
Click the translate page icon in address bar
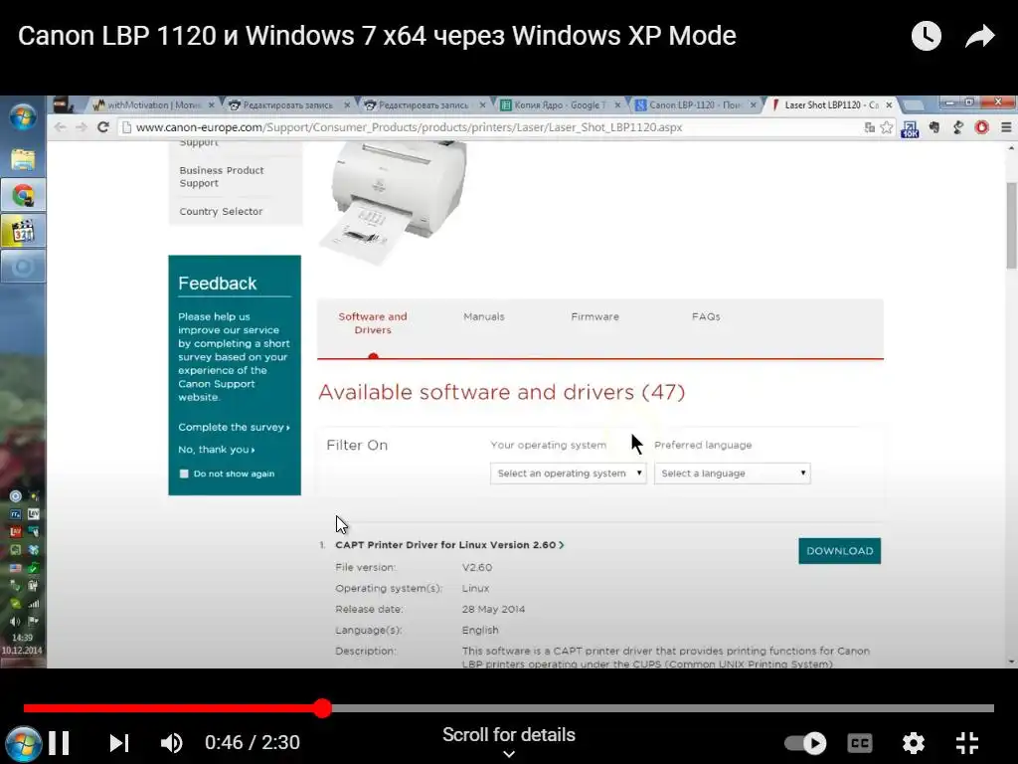point(869,128)
